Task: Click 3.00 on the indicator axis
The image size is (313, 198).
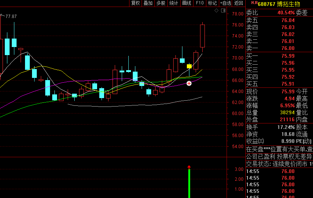Action: coord(239,169)
